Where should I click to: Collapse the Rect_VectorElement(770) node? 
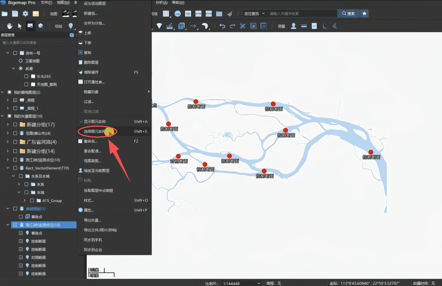click(x=8, y=168)
